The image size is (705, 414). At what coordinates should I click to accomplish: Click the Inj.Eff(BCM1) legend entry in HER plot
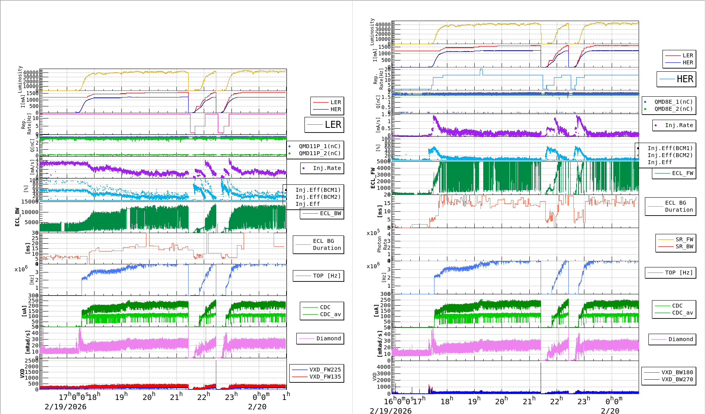point(670,148)
